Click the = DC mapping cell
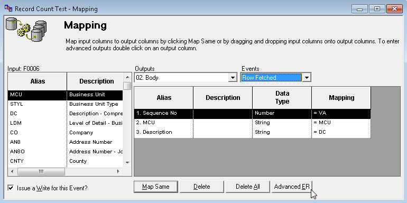 341,133
